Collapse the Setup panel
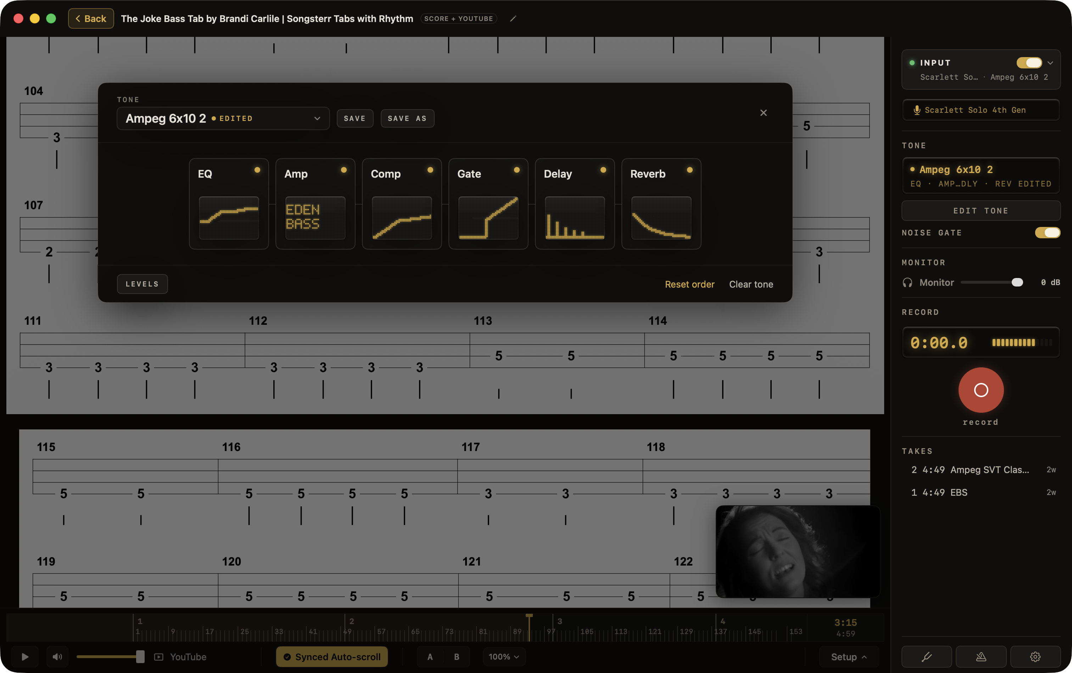The width and height of the screenshot is (1072, 673). [x=849, y=657]
